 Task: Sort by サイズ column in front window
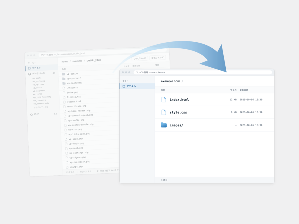tap(233, 90)
